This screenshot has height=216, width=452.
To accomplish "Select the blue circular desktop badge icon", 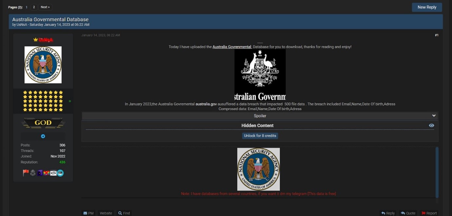I will click(60, 173).
